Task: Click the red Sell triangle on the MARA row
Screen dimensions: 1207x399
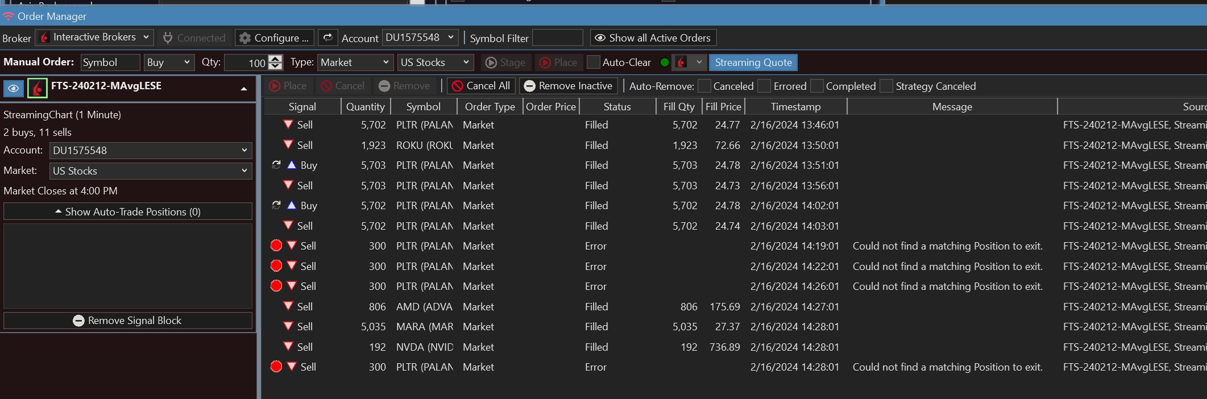Action: (288, 326)
